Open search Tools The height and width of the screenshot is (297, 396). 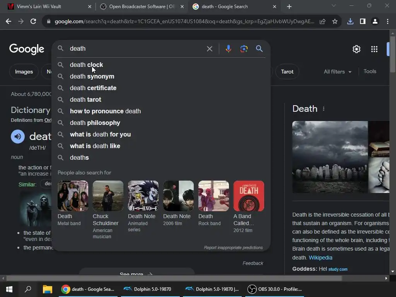pos(370,72)
